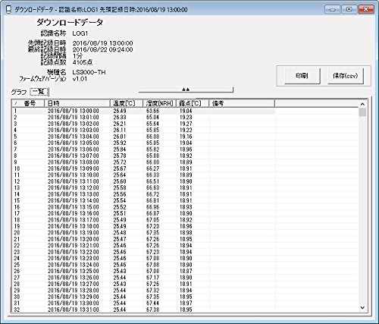Select row 1 timestamp 2016/08/19 13:00:00
Screen dimensions: 379x324
click(x=74, y=111)
